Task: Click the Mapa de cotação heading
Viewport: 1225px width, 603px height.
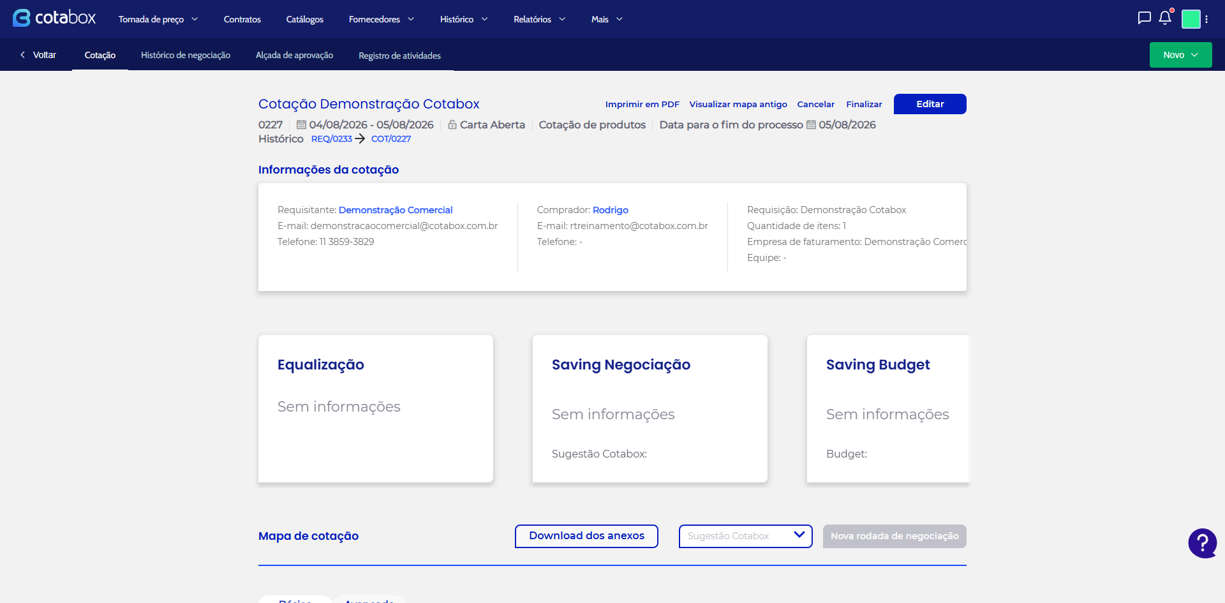Action: 308,536
